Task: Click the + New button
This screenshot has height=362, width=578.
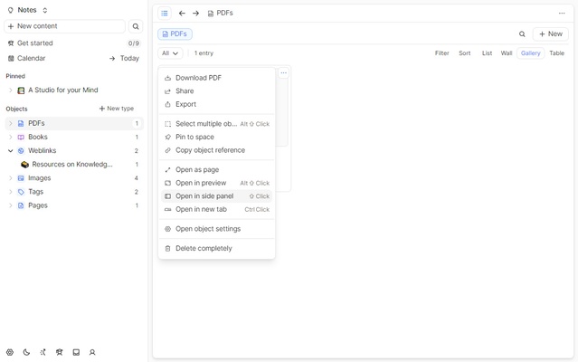Action: pyautogui.click(x=551, y=33)
